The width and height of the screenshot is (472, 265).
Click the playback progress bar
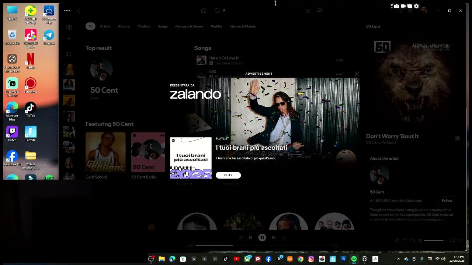click(263, 245)
